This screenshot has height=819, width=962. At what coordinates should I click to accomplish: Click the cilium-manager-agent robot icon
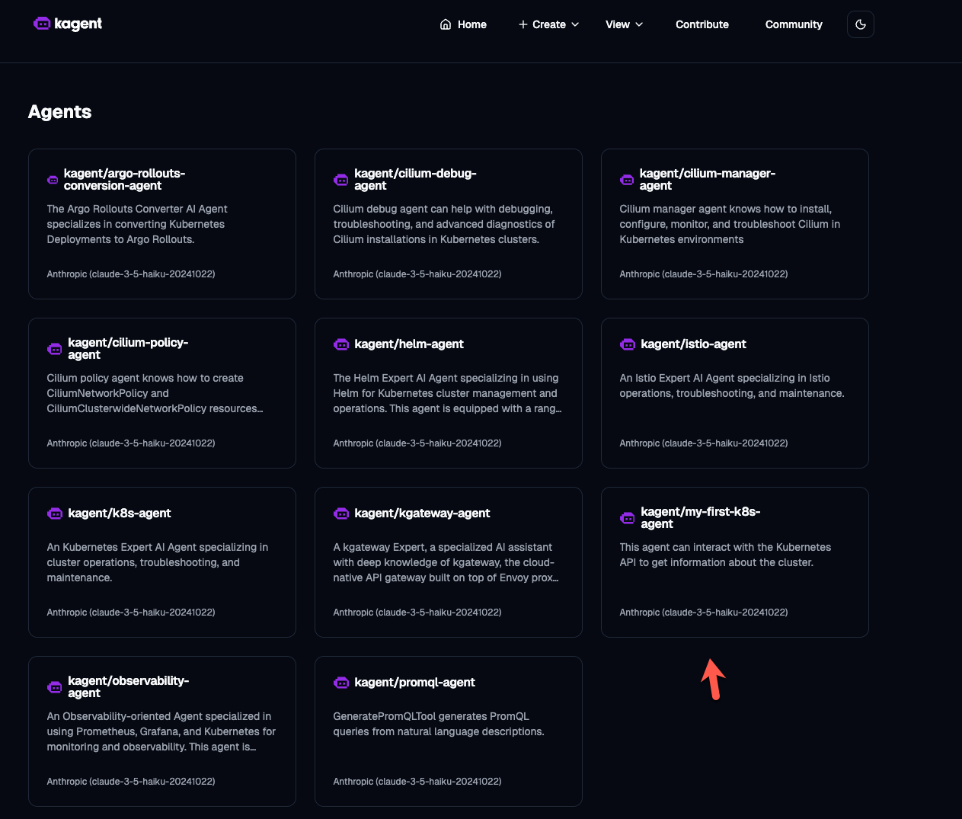[x=627, y=180]
